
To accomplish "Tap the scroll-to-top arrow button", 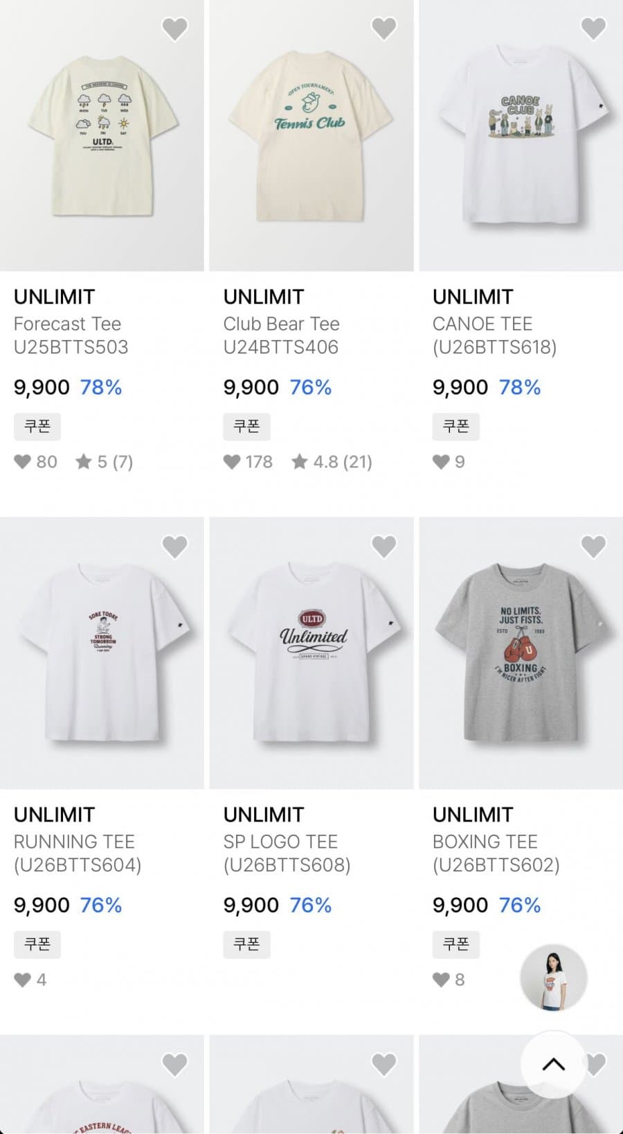I will (x=554, y=1064).
